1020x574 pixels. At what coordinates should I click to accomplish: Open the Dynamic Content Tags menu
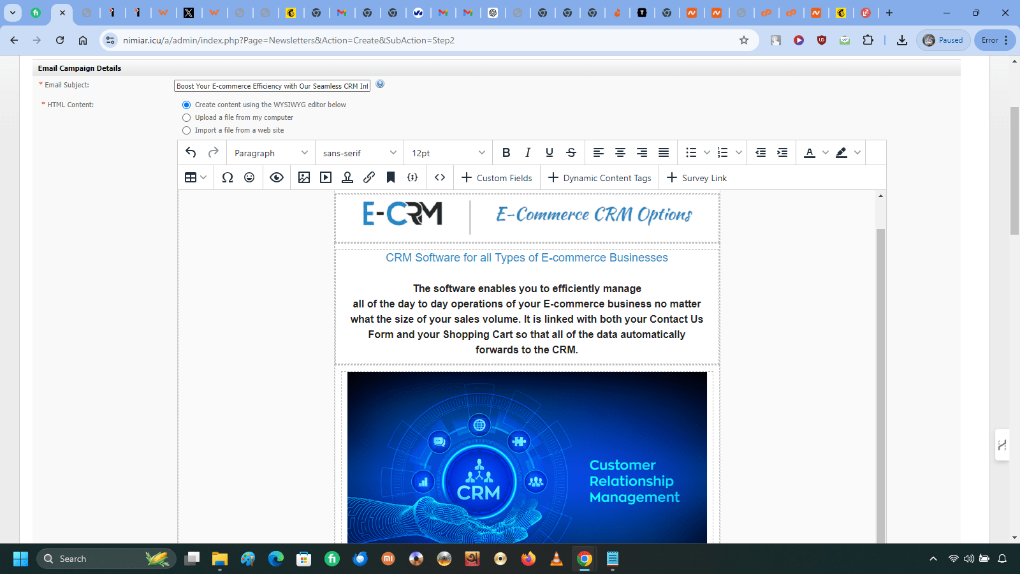click(x=599, y=178)
